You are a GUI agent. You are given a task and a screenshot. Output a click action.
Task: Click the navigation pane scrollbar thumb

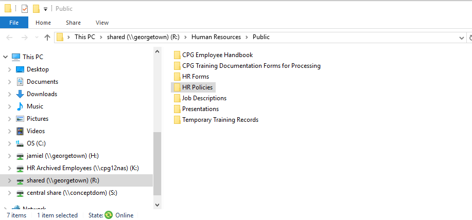157,164
